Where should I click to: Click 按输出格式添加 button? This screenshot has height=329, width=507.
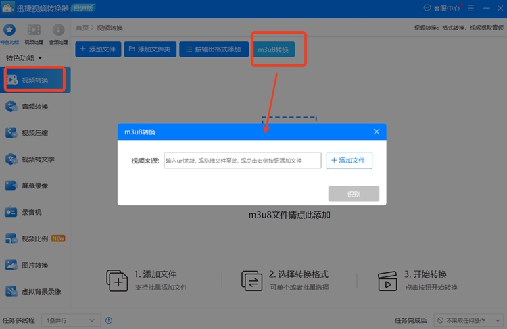click(214, 49)
